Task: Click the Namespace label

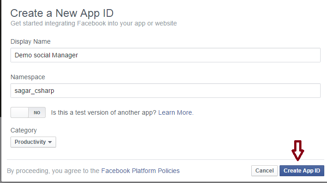Action: [28, 77]
